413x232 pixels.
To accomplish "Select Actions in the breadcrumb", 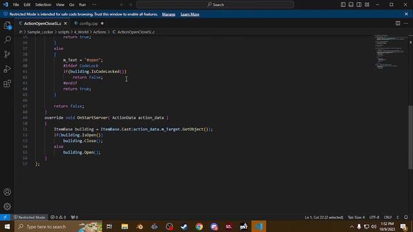I will tap(99, 32).
